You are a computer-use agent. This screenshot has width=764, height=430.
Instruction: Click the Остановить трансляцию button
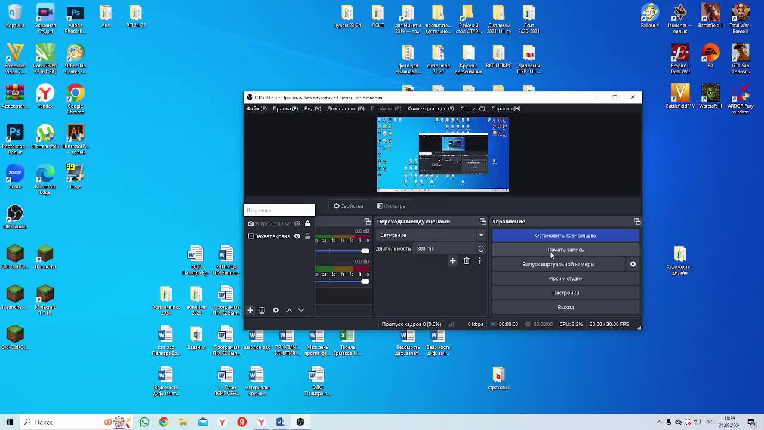coord(565,235)
